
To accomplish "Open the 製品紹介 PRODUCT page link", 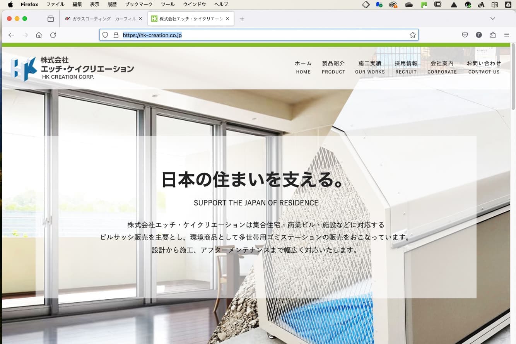I will tap(333, 67).
